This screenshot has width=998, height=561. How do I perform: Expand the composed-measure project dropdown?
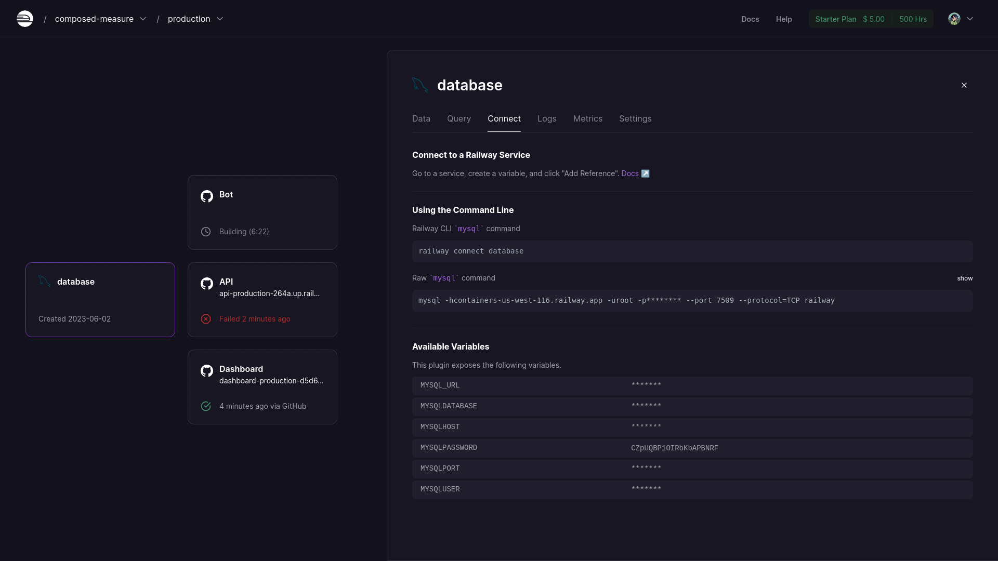pyautogui.click(x=142, y=19)
